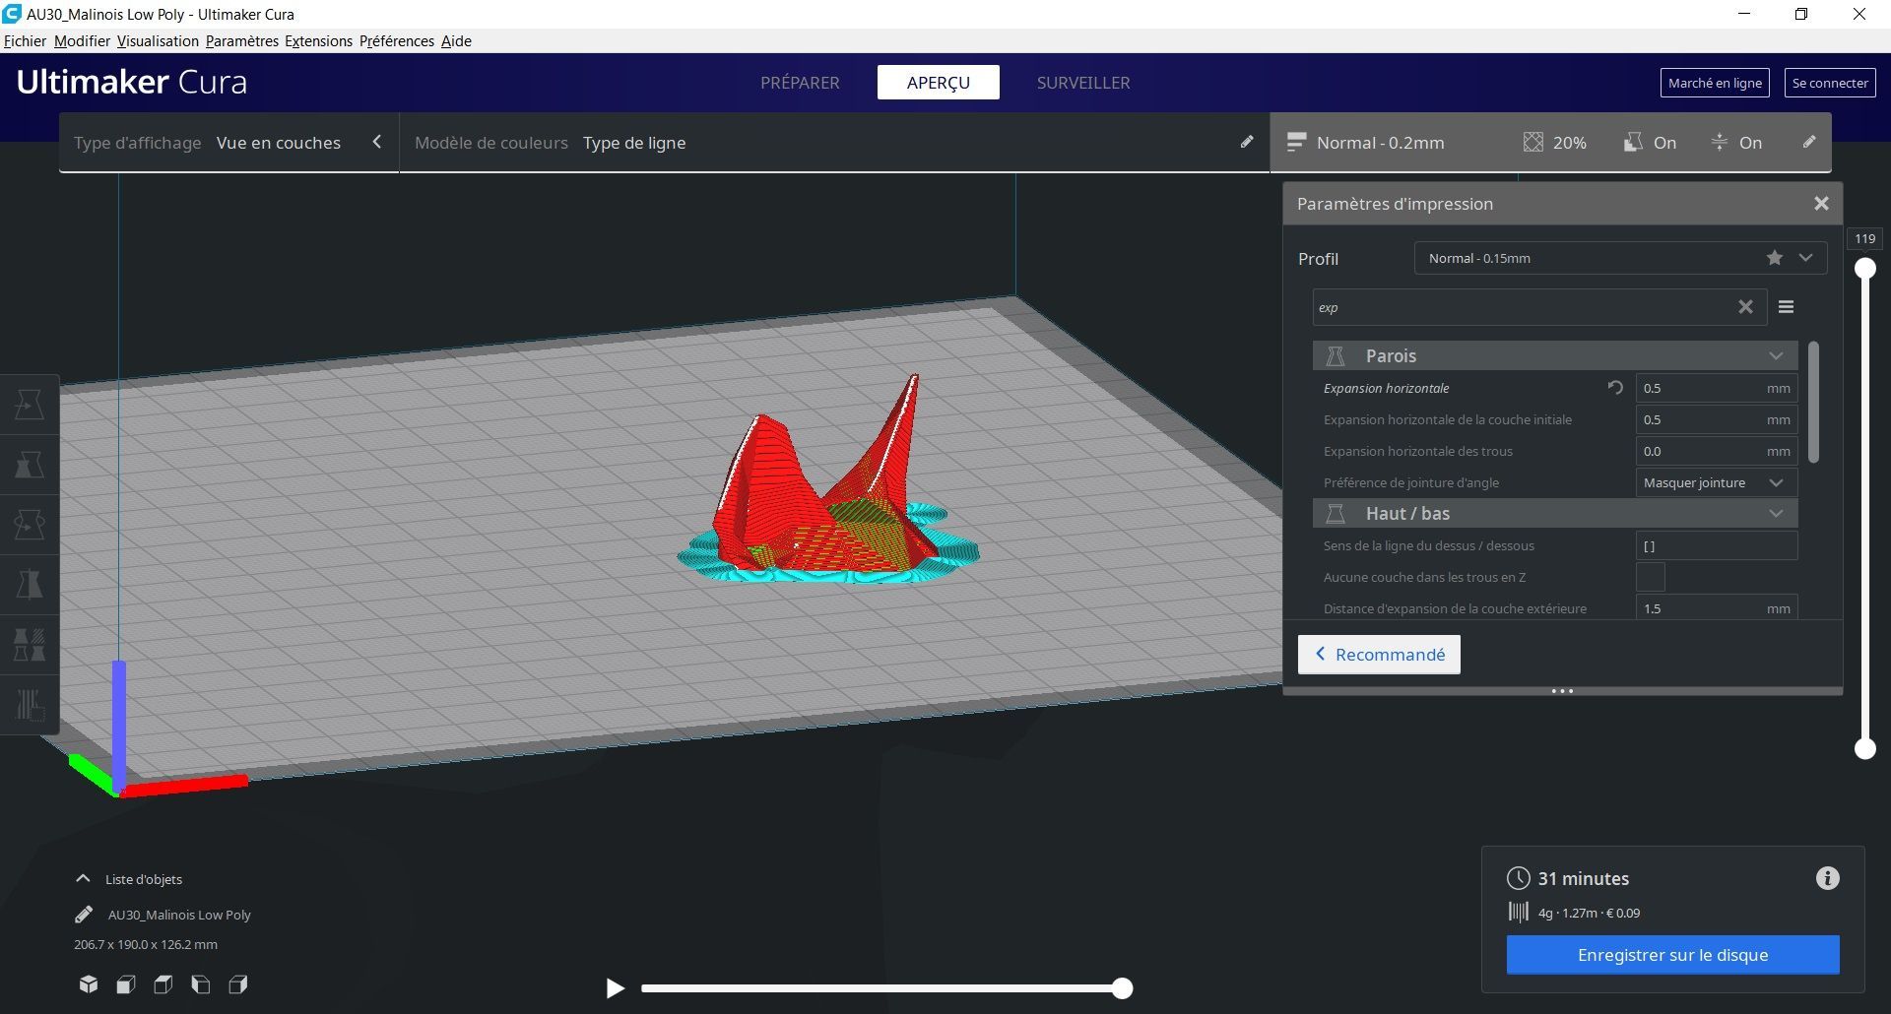Select the Rotate tool in left toolbar
Screen dimensions: 1891x1014
click(30, 524)
